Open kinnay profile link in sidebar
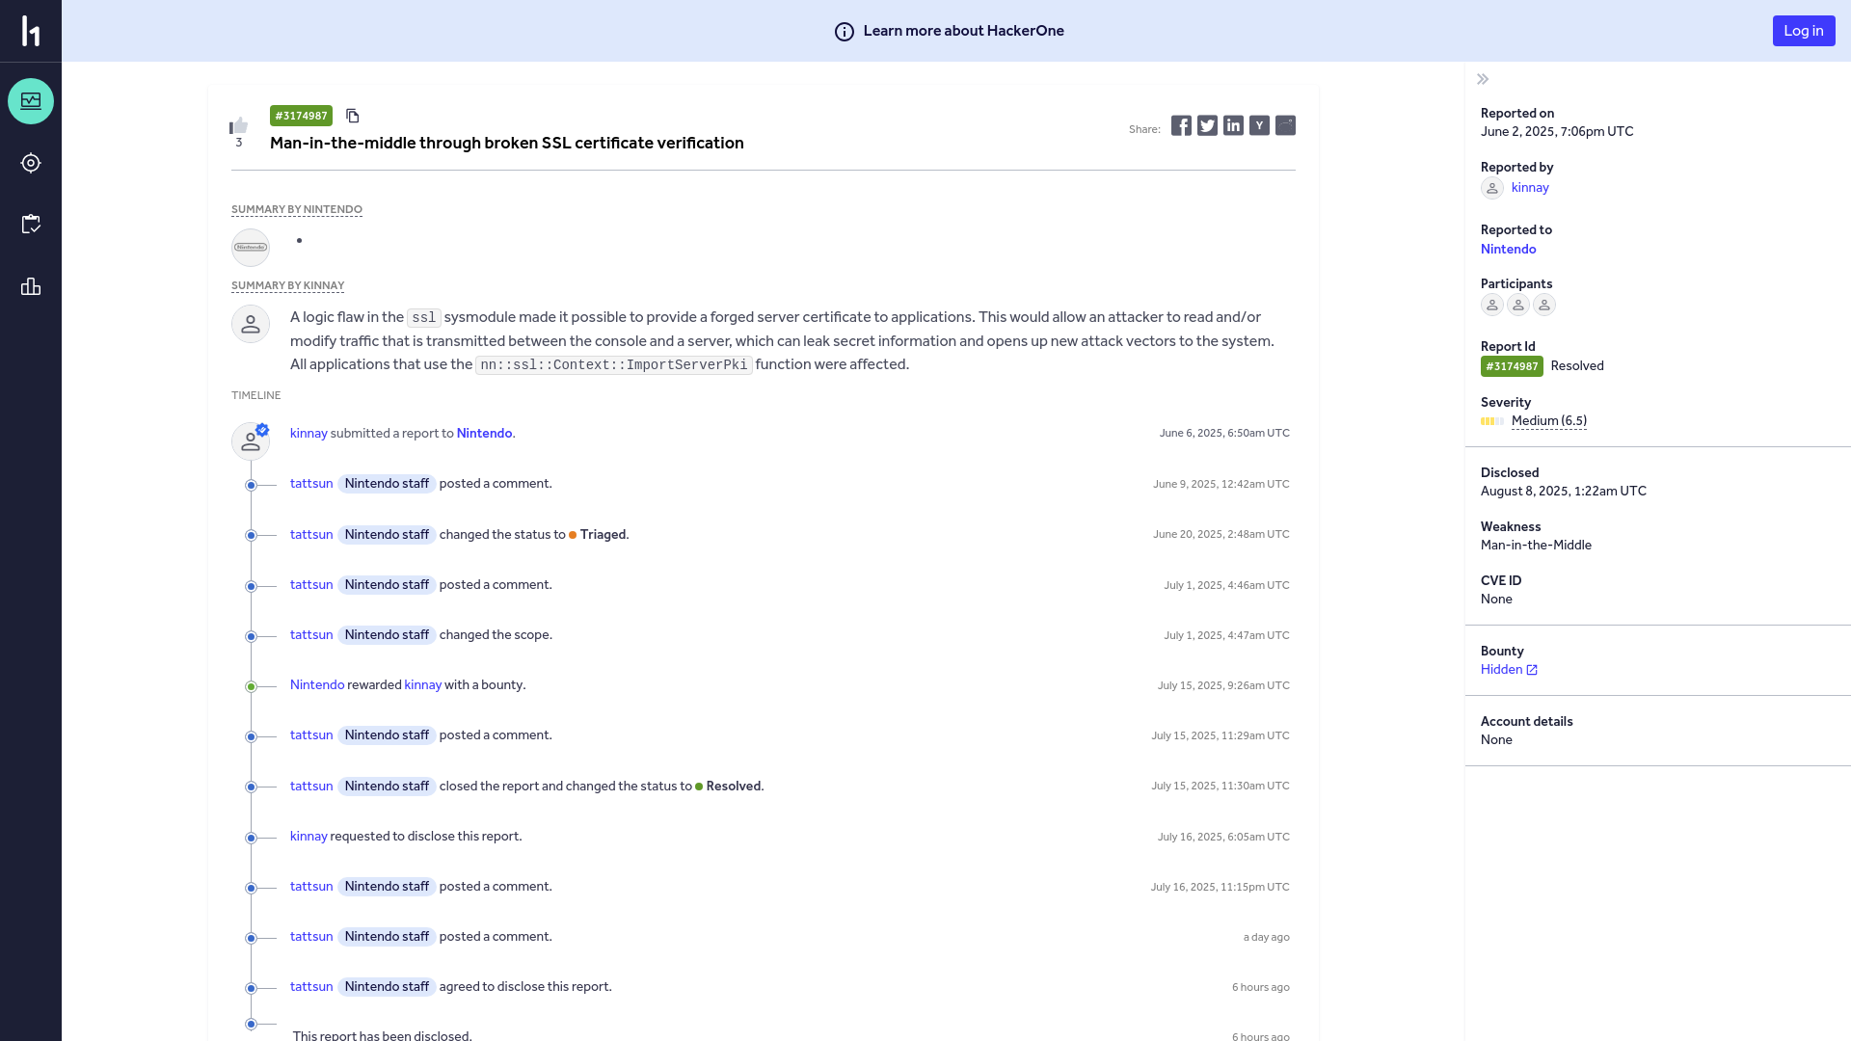The image size is (1851, 1041). coord(1530,187)
